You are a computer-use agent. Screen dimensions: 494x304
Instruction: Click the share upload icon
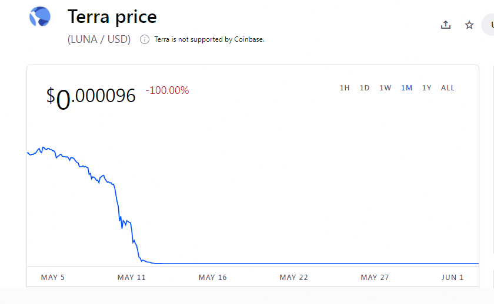[446, 25]
